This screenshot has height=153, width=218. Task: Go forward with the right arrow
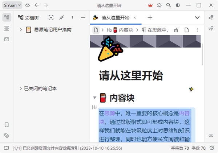click(46, 5)
